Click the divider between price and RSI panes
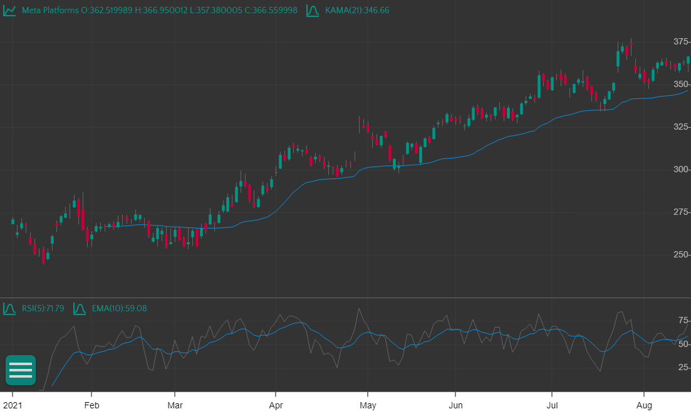 tap(345, 298)
